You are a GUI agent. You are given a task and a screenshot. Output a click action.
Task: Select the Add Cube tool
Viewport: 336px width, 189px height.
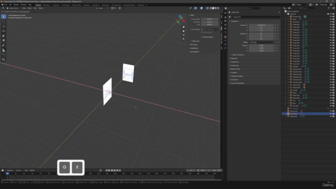4,55
